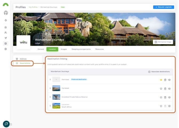Open the chat support bubble
Image resolution: width=179 pixels, height=128 pixels.
click(x=6, y=124)
